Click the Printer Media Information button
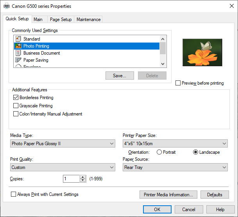The height and width of the screenshot is (217, 238). (x=168, y=195)
